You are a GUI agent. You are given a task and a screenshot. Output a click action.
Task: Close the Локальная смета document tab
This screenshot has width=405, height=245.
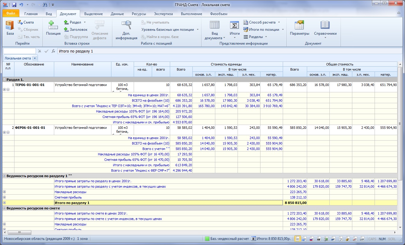pos(35,58)
